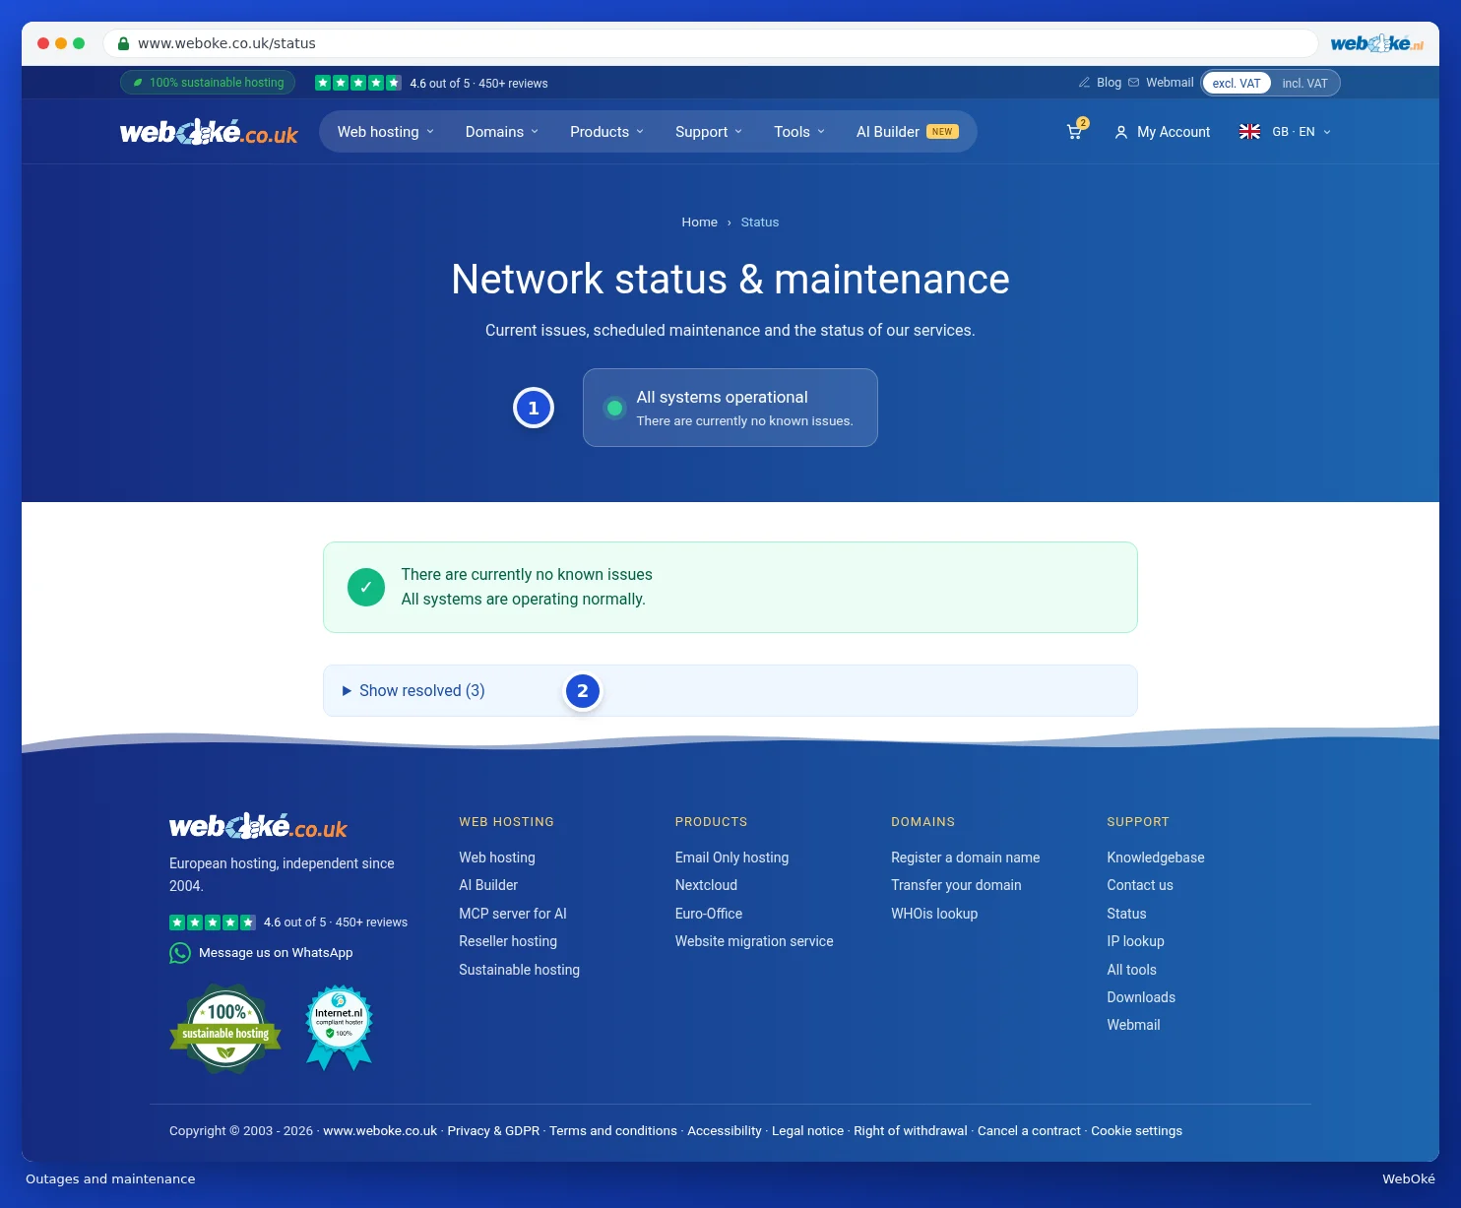
Task: Open the Products dropdown
Action: 606,132
